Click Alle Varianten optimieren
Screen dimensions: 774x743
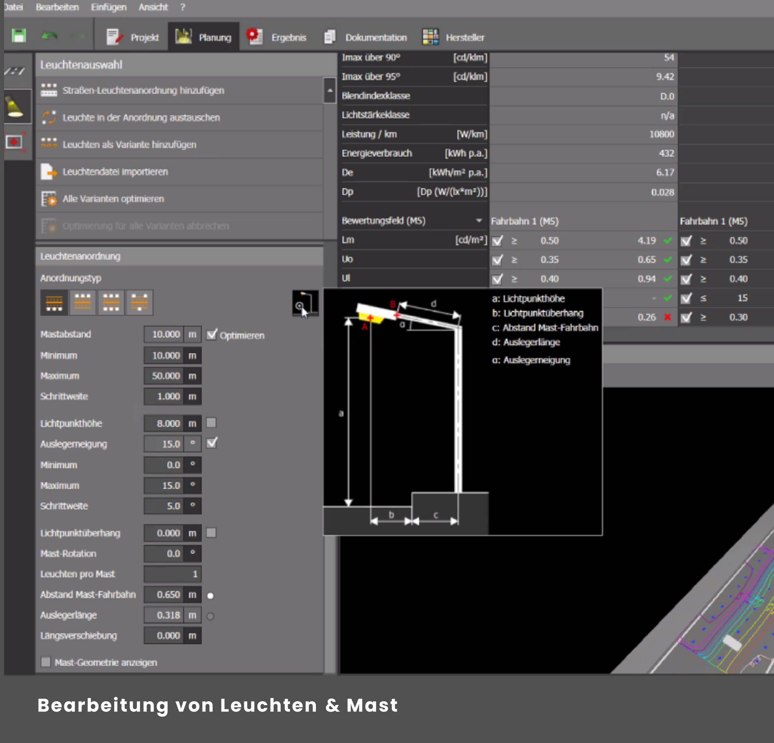[179, 199]
